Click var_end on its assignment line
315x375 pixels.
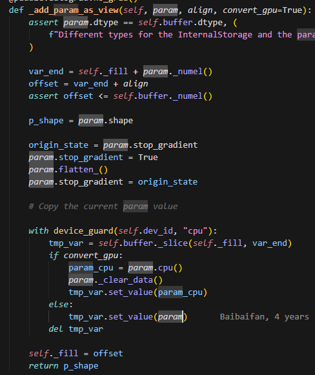(x=46, y=72)
